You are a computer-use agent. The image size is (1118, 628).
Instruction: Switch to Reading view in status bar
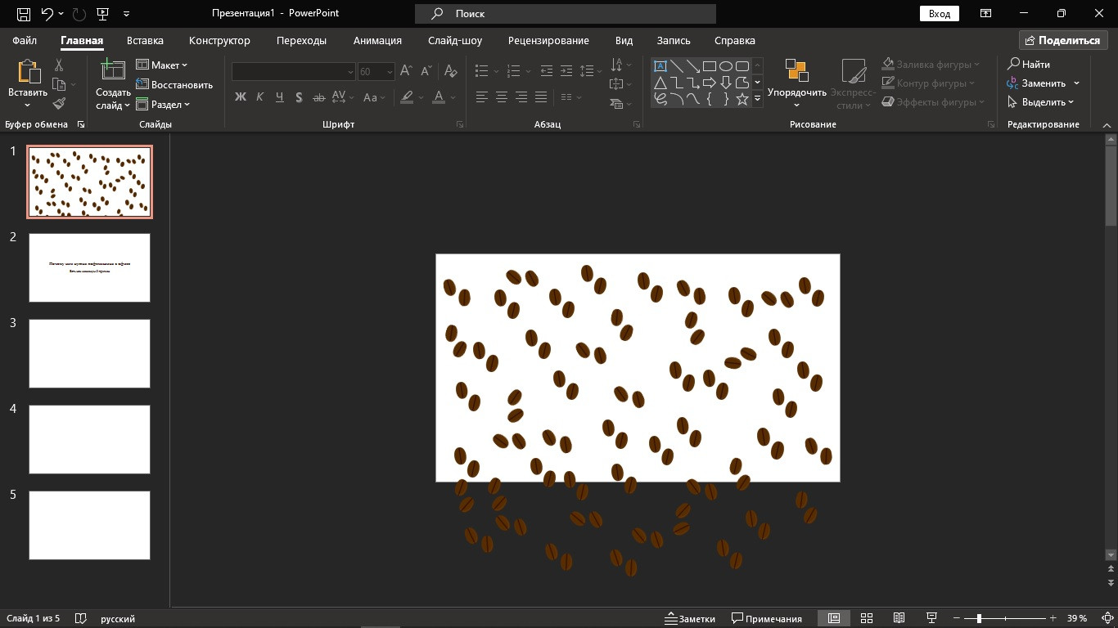tap(899, 618)
